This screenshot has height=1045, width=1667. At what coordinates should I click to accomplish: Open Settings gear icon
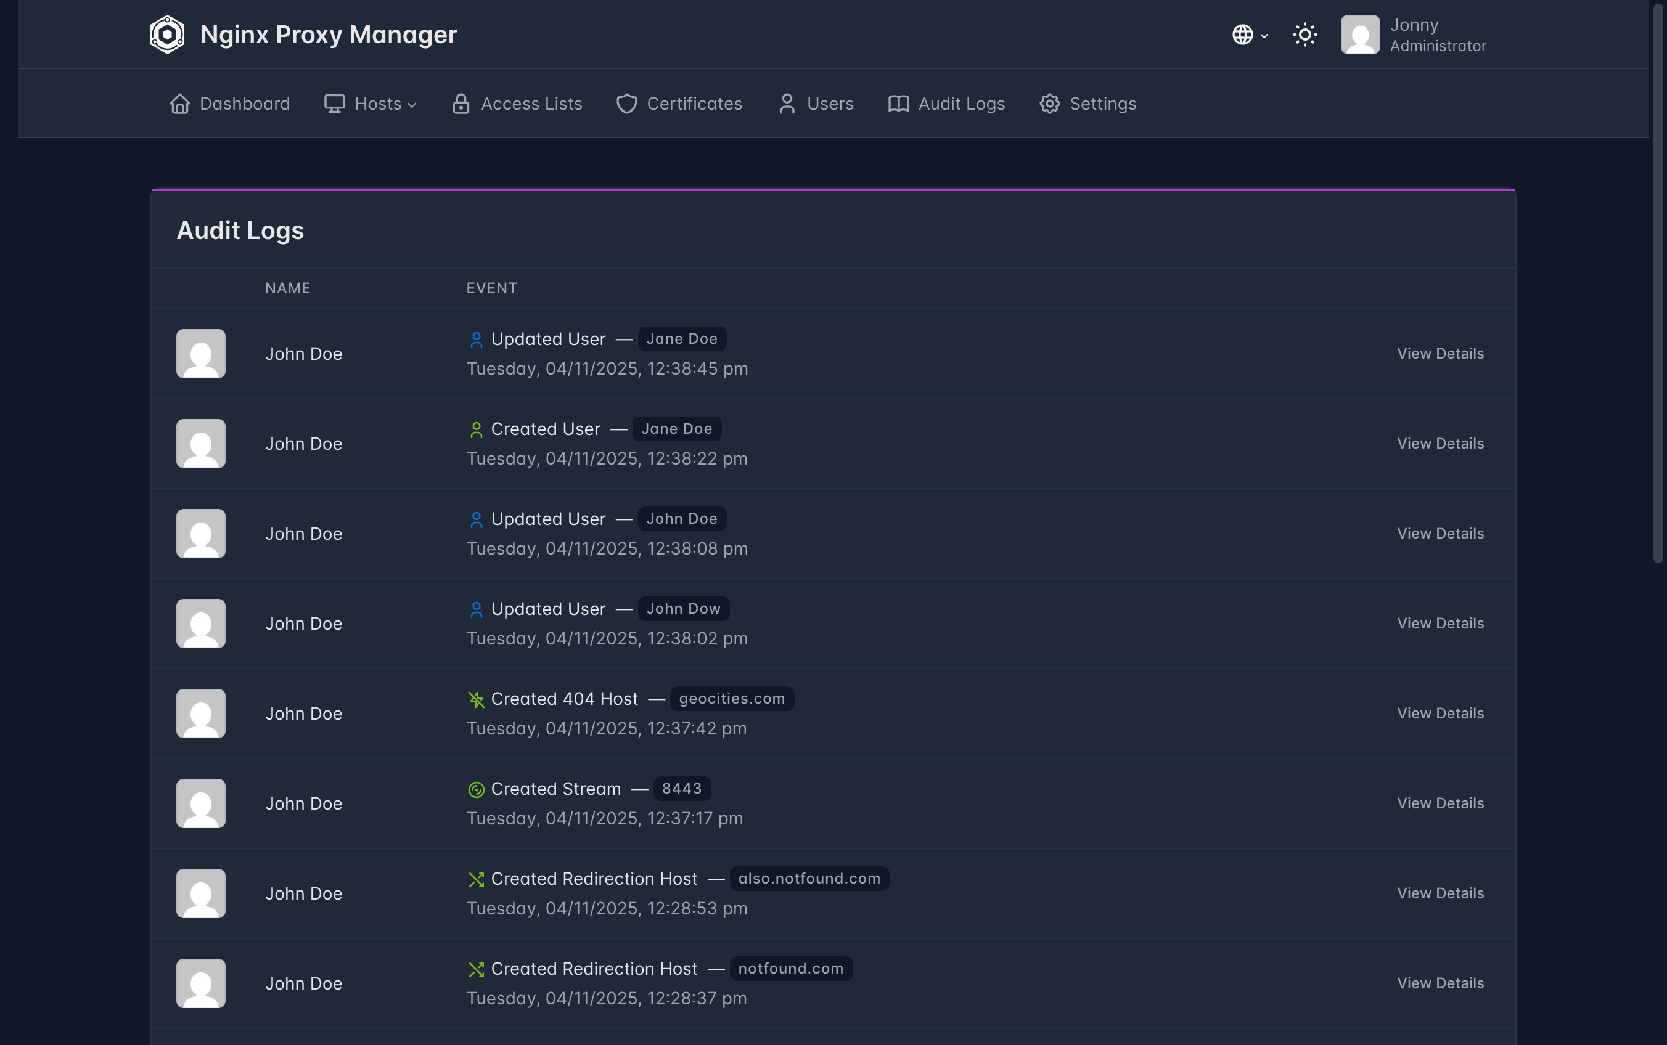1049,104
